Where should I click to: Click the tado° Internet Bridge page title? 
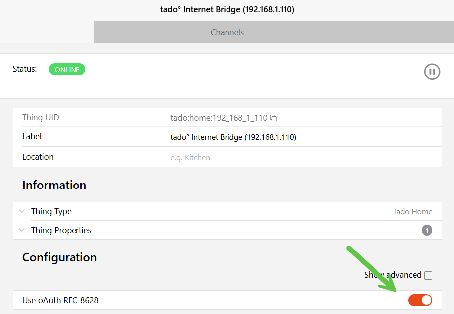point(227,9)
